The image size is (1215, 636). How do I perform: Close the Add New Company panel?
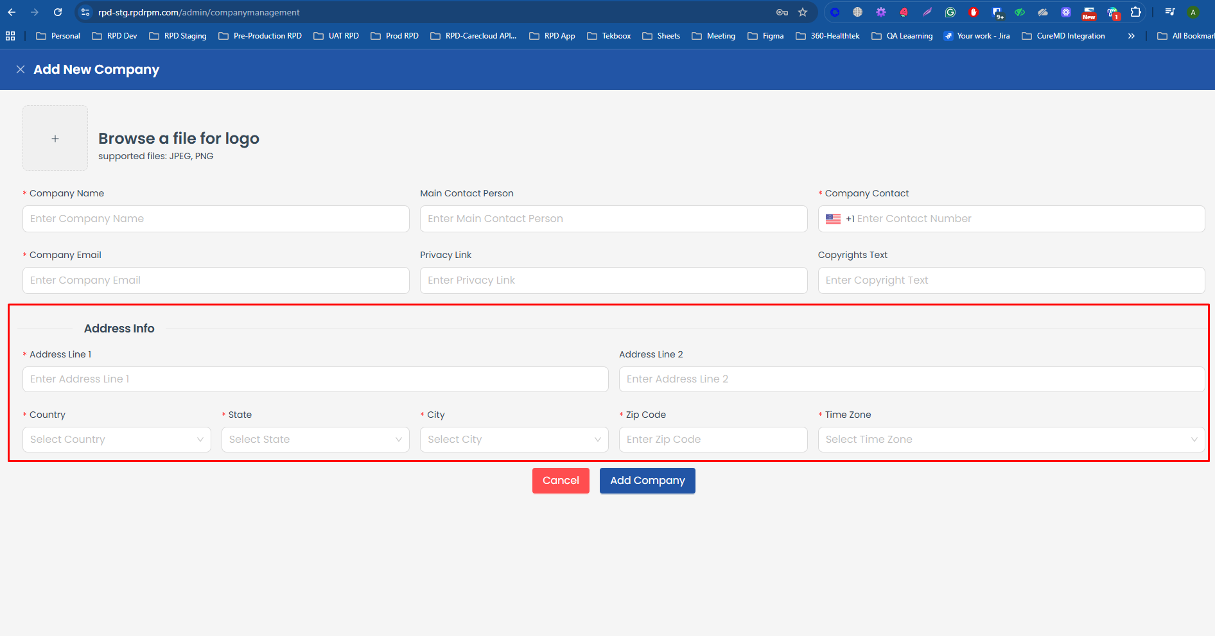[x=21, y=69]
